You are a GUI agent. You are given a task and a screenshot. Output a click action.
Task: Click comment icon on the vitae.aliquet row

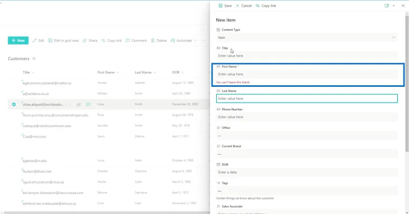[88, 104]
